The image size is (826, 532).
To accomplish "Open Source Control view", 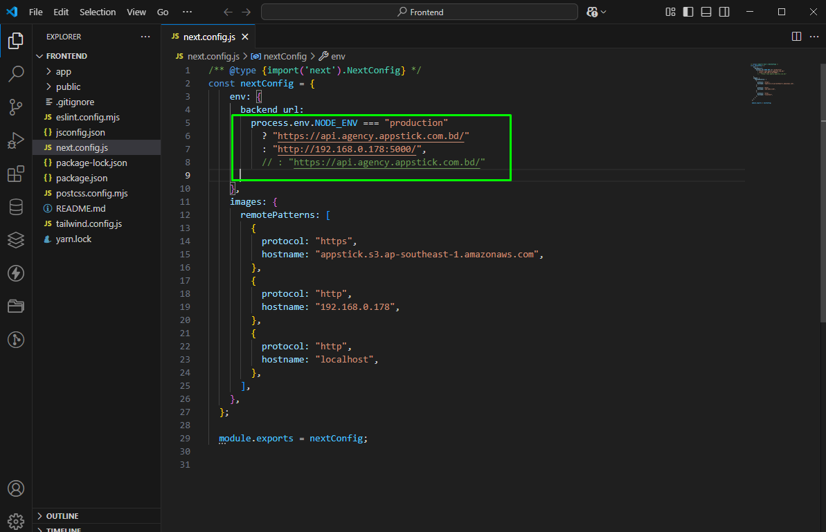I will coord(16,107).
